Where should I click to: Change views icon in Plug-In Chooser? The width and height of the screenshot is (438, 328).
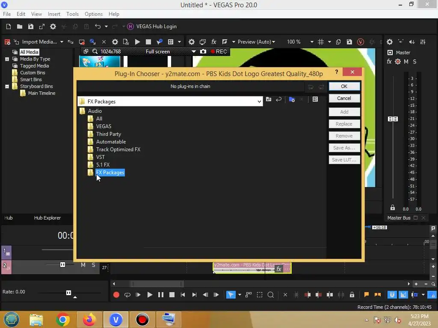pyautogui.click(x=315, y=99)
